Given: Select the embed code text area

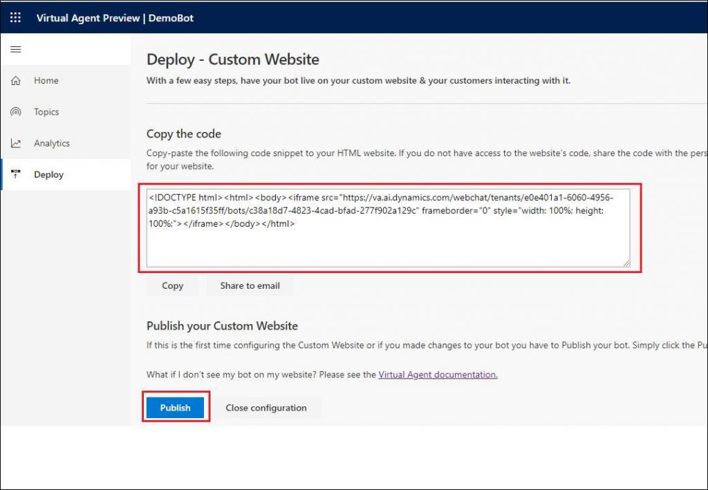Looking at the screenshot, I should (x=387, y=228).
